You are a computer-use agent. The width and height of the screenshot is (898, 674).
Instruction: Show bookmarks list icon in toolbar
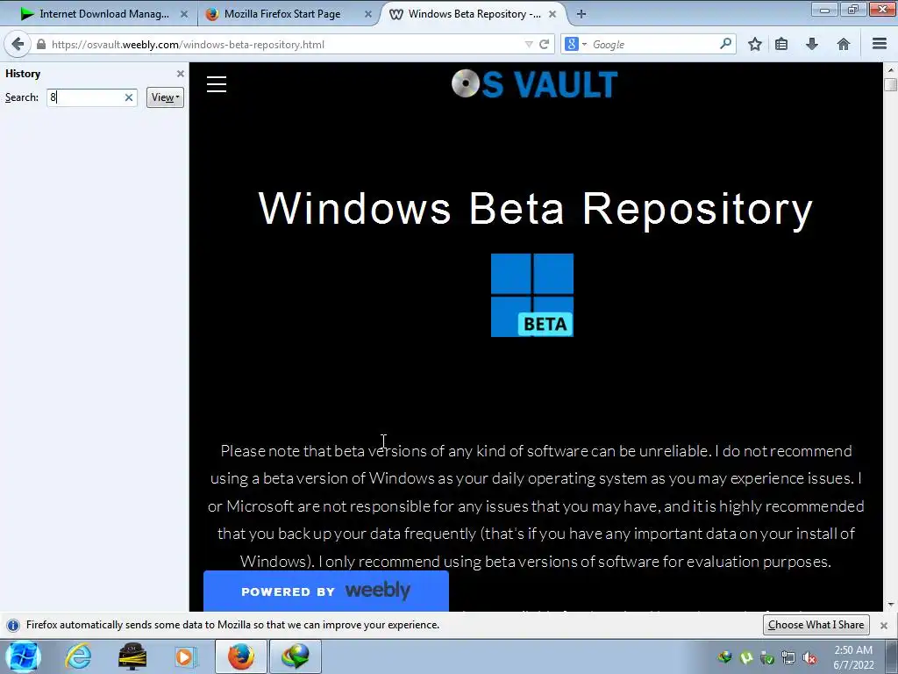(781, 44)
